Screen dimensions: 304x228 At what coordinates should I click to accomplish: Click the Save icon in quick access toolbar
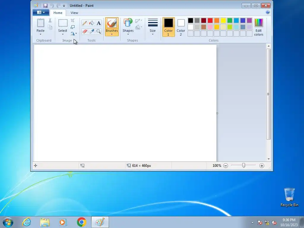pos(45,6)
